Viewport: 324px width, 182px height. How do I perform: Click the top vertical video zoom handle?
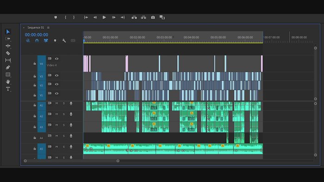316,48
